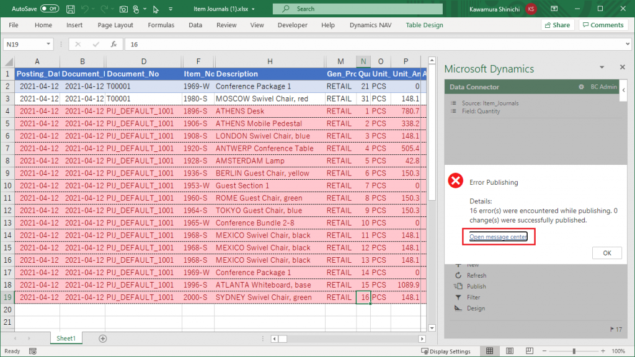Expand the formula bar

point(628,44)
